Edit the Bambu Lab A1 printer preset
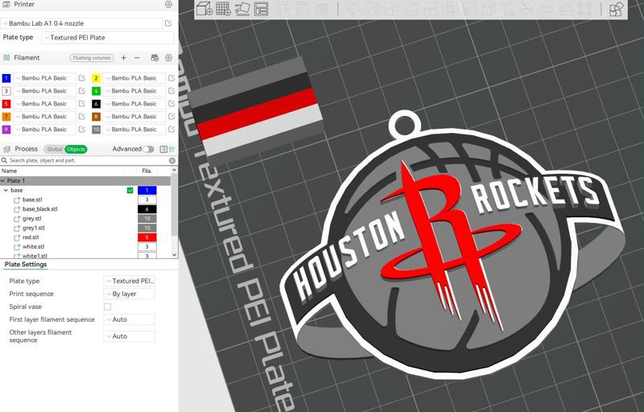 [x=168, y=23]
